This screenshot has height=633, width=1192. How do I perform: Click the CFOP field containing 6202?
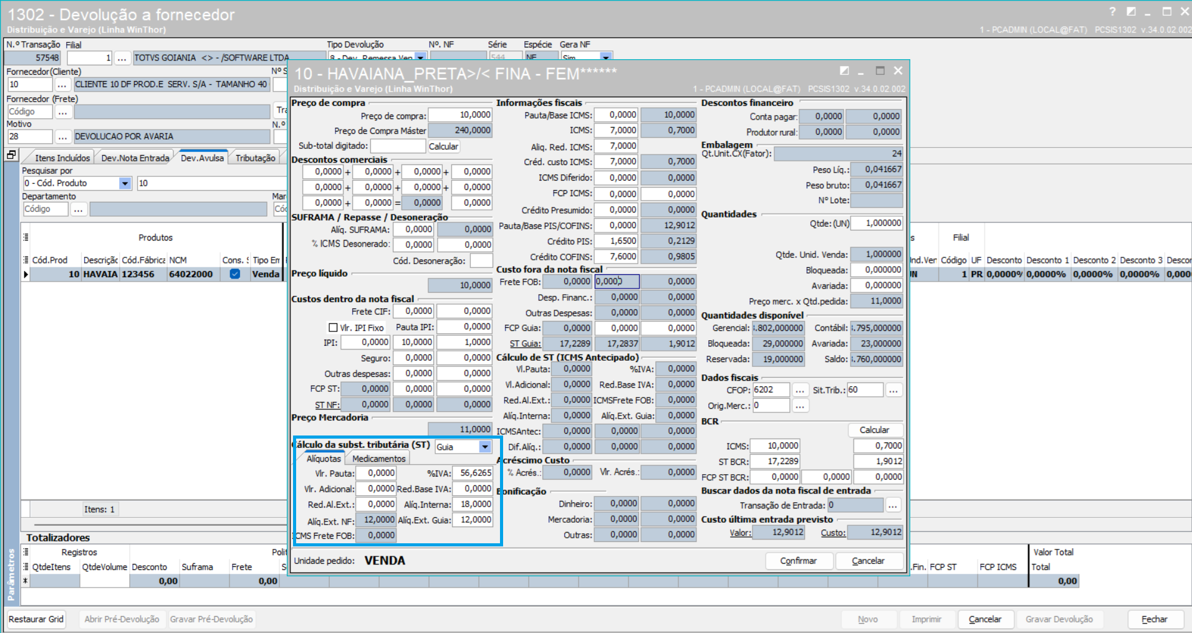(x=771, y=390)
